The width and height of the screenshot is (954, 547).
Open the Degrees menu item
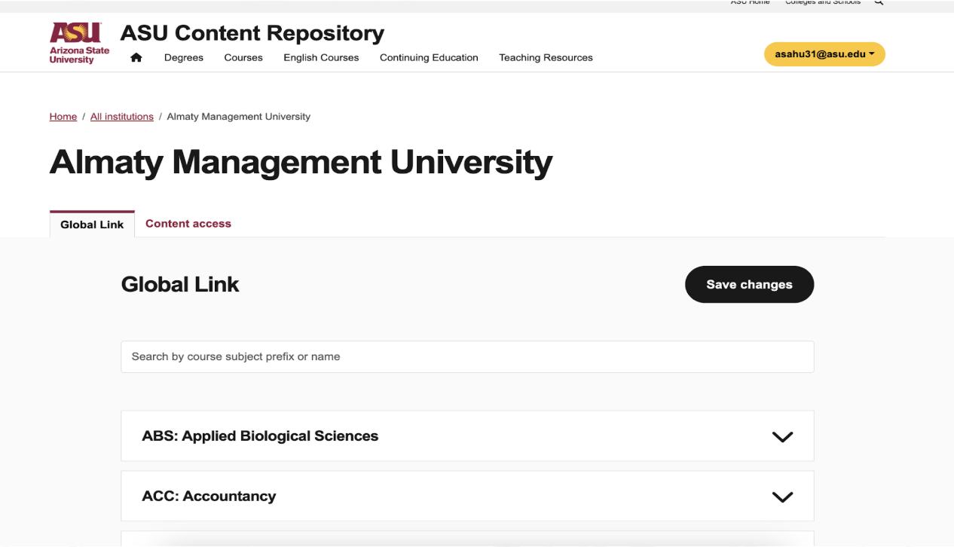tap(184, 57)
